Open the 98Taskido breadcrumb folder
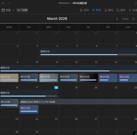 (64, 3)
